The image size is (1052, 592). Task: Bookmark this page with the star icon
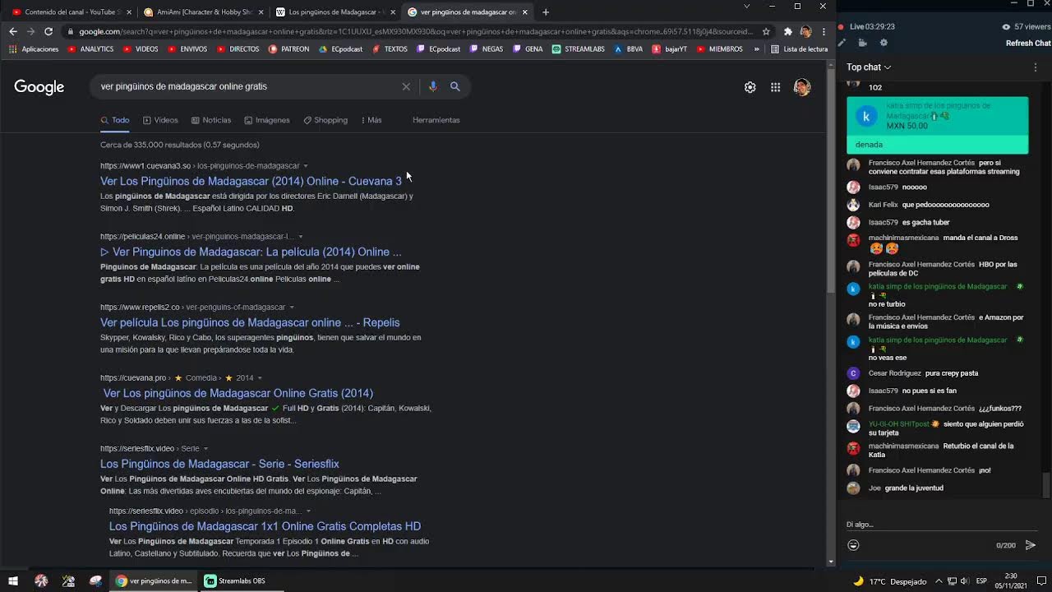(766, 31)
